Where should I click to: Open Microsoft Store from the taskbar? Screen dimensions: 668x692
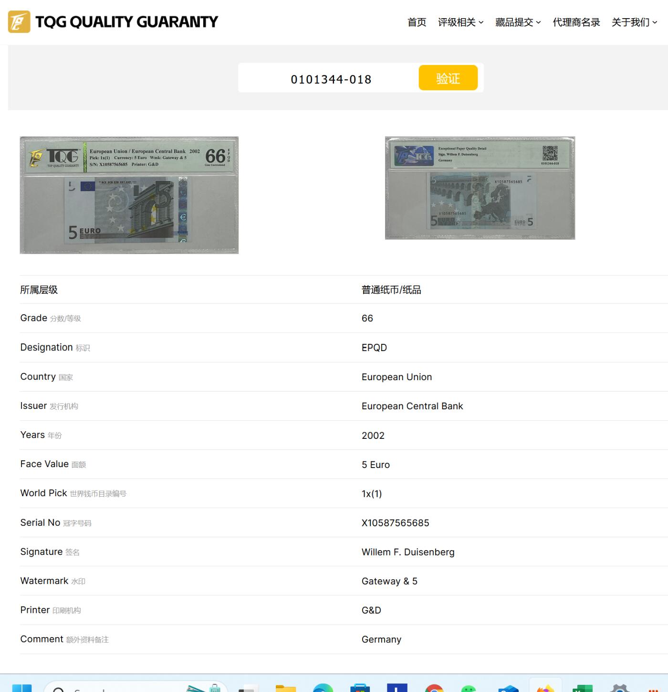click(360, 688)
